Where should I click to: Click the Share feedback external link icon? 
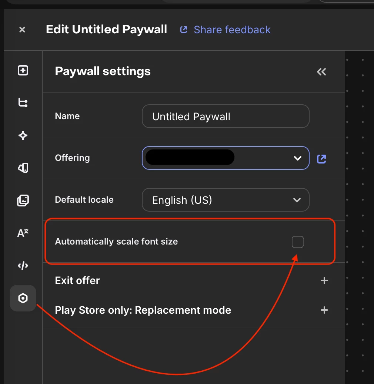184,30
